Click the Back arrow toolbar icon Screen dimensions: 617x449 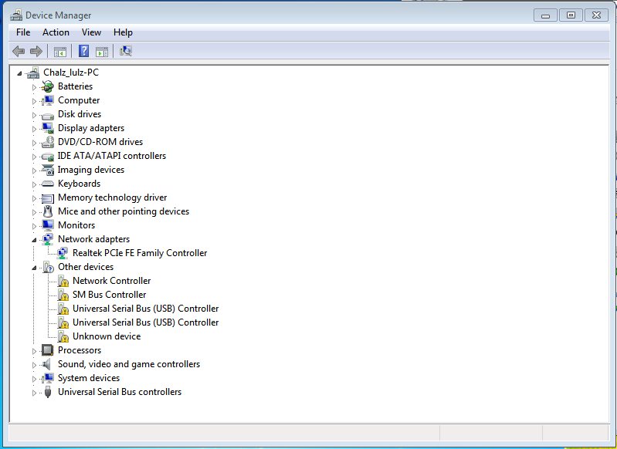tap(19, 52)
